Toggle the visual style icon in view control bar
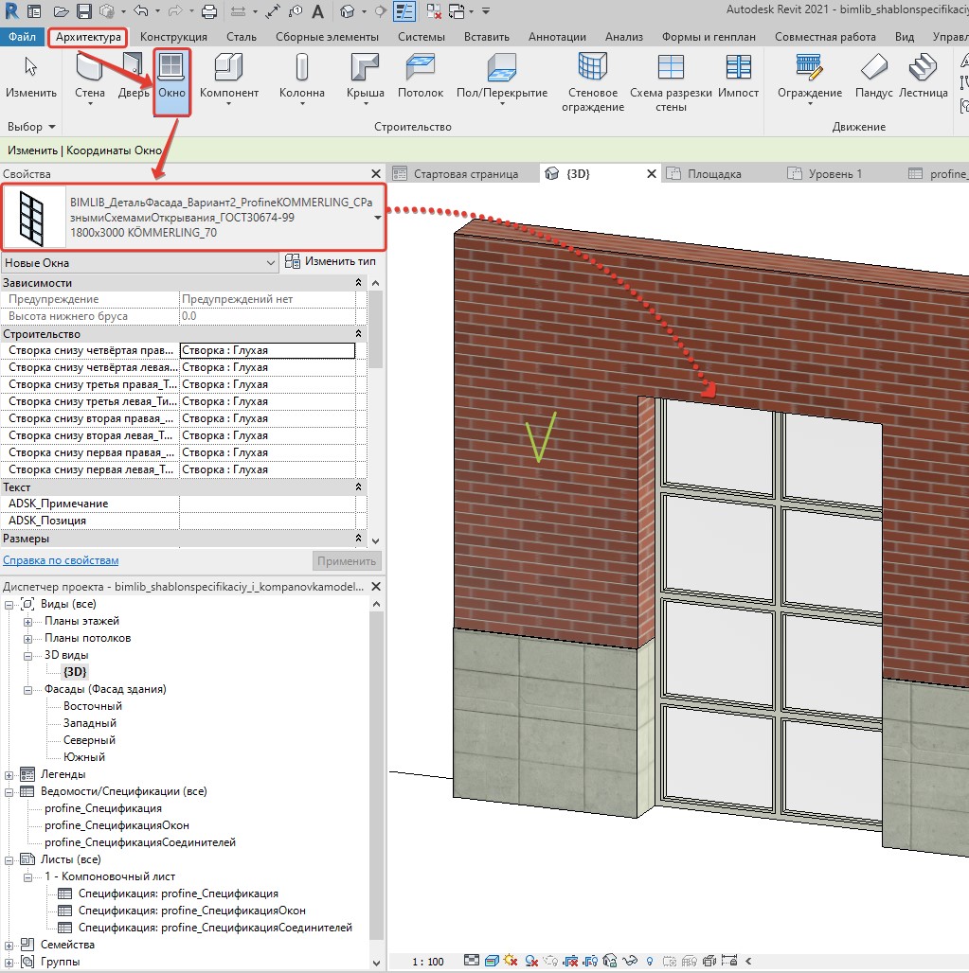This screenshot has width=969, height=973. [x=492, y=962]
